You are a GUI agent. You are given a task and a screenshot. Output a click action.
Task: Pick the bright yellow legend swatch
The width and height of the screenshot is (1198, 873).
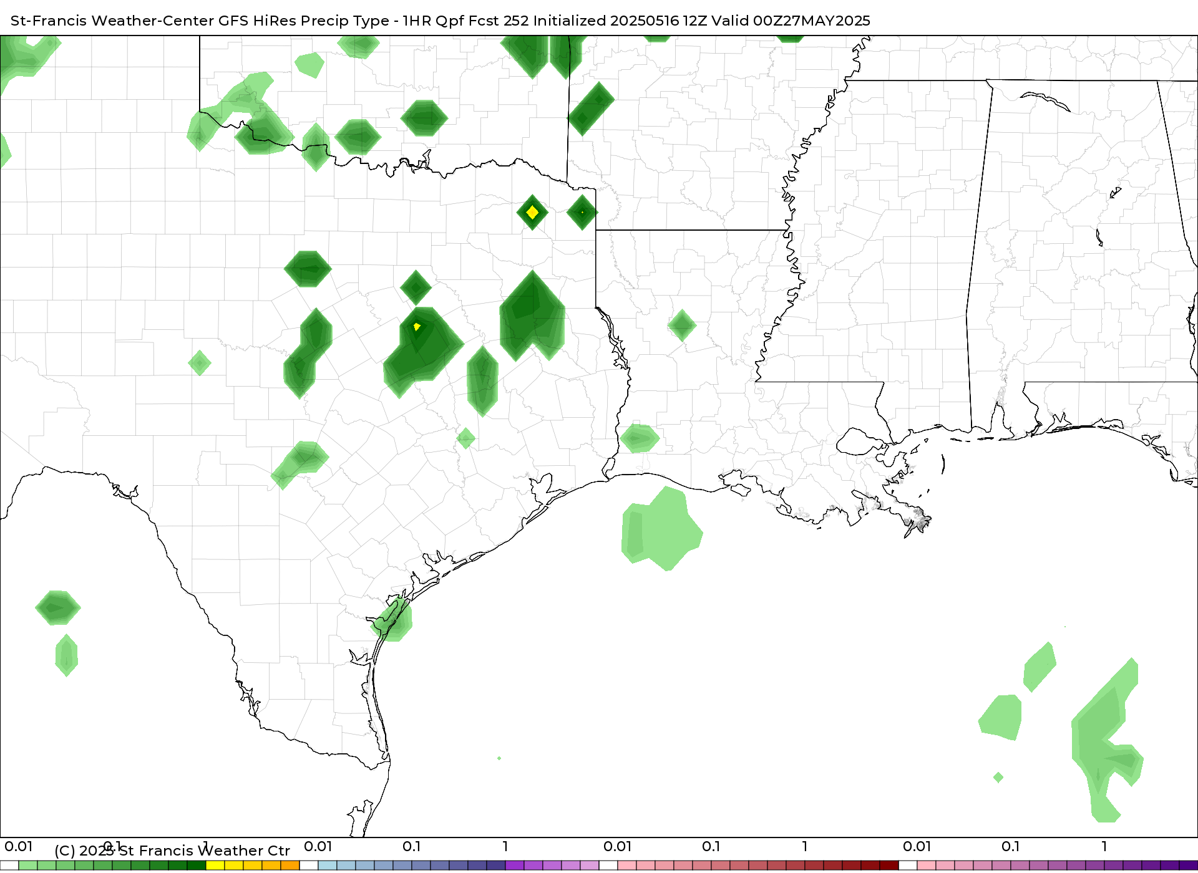[215, 866]
